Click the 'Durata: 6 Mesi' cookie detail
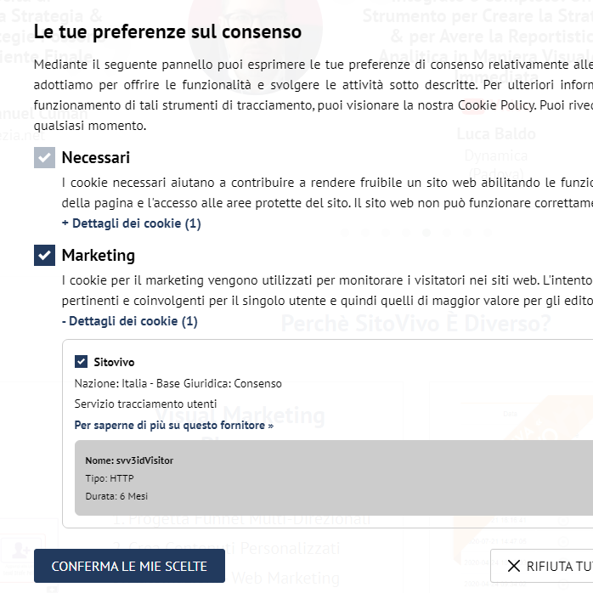 116,496
